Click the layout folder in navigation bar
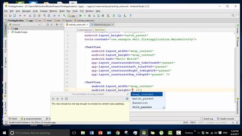The width and height of the screenshot is (242, 136). [x=67, y=20]
